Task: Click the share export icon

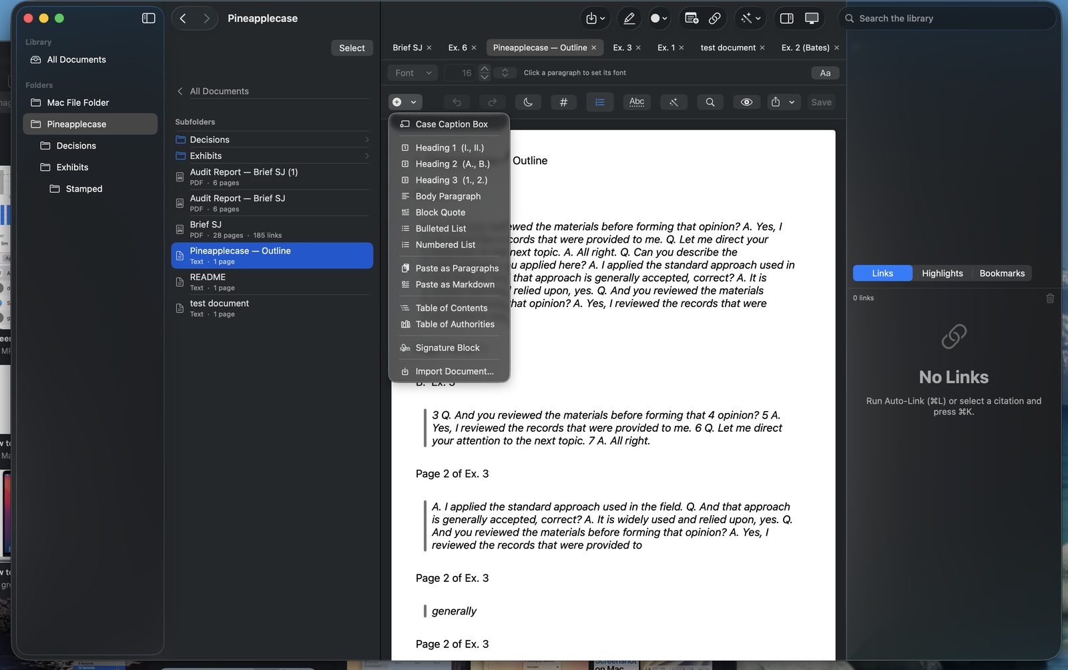Action: (776, 102)
